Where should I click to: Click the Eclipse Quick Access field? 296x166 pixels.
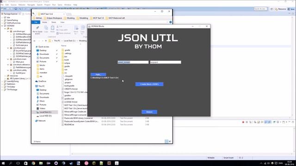[x=260, y=9]
